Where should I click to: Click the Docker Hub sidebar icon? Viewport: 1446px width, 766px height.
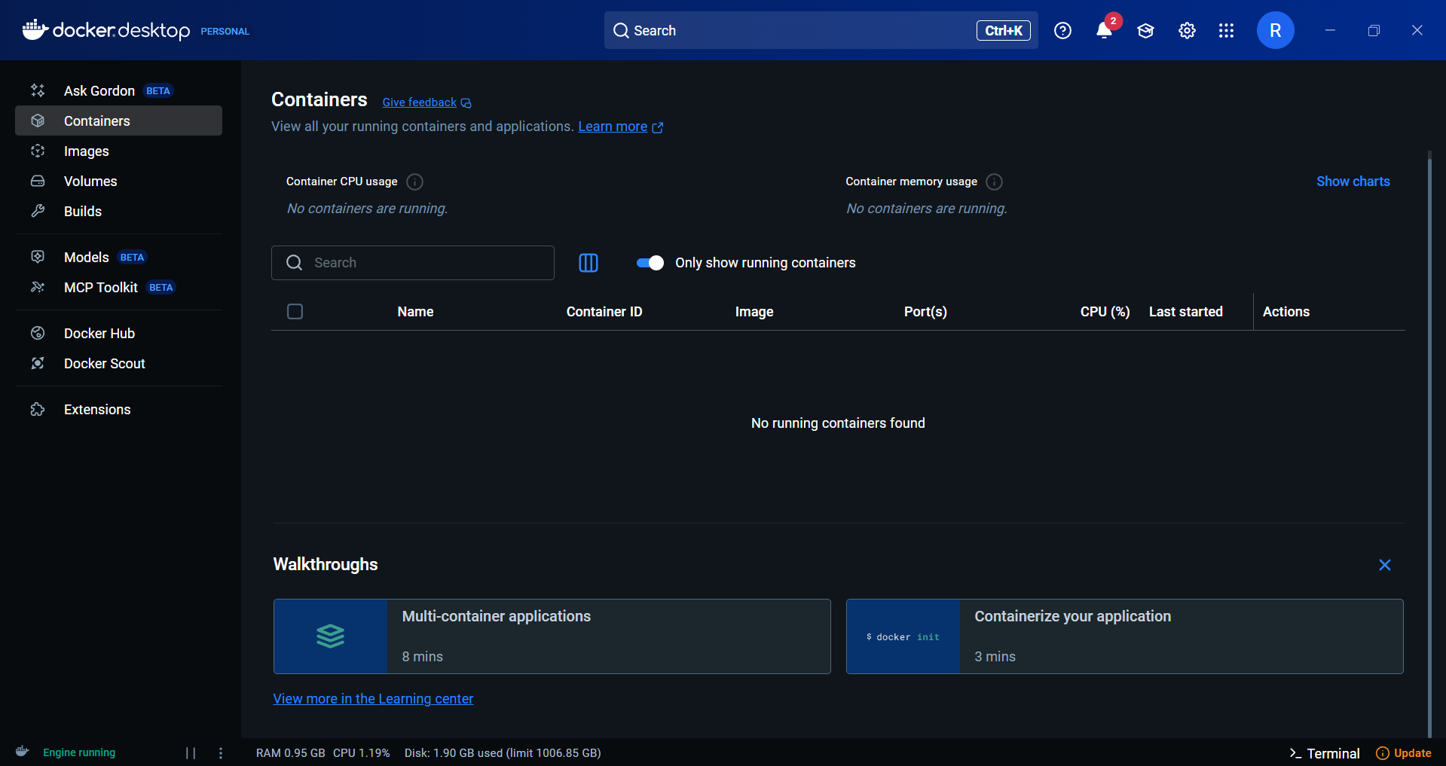pos(38,333)
